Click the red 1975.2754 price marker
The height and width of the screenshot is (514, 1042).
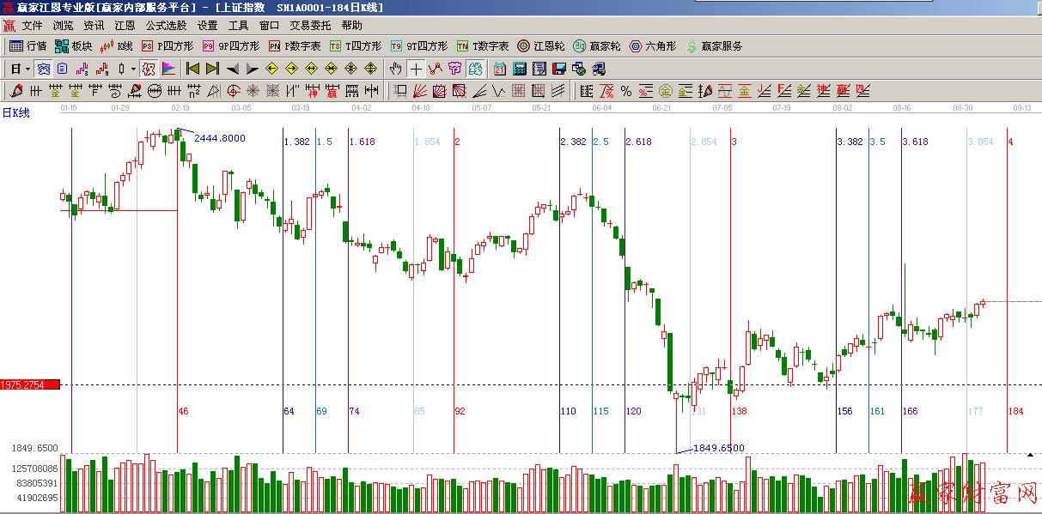tap(30, 384)
